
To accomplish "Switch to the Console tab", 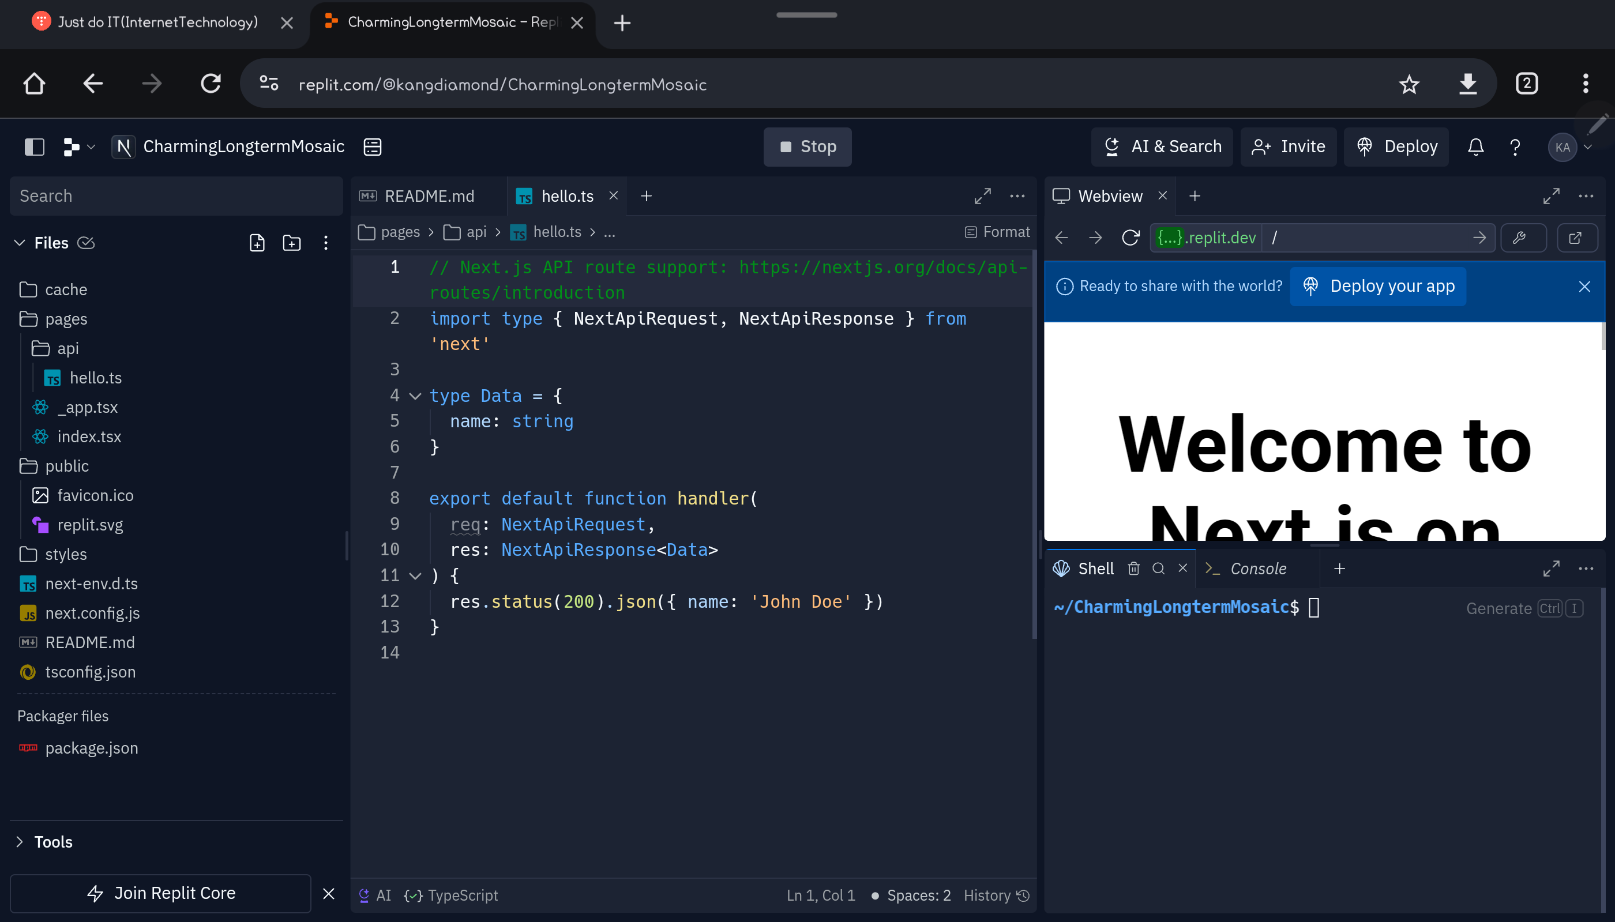I will 1257,569.
